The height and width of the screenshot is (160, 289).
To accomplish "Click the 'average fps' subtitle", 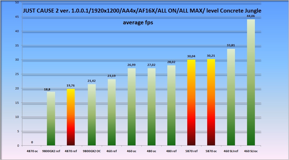I will pos(138,22).
